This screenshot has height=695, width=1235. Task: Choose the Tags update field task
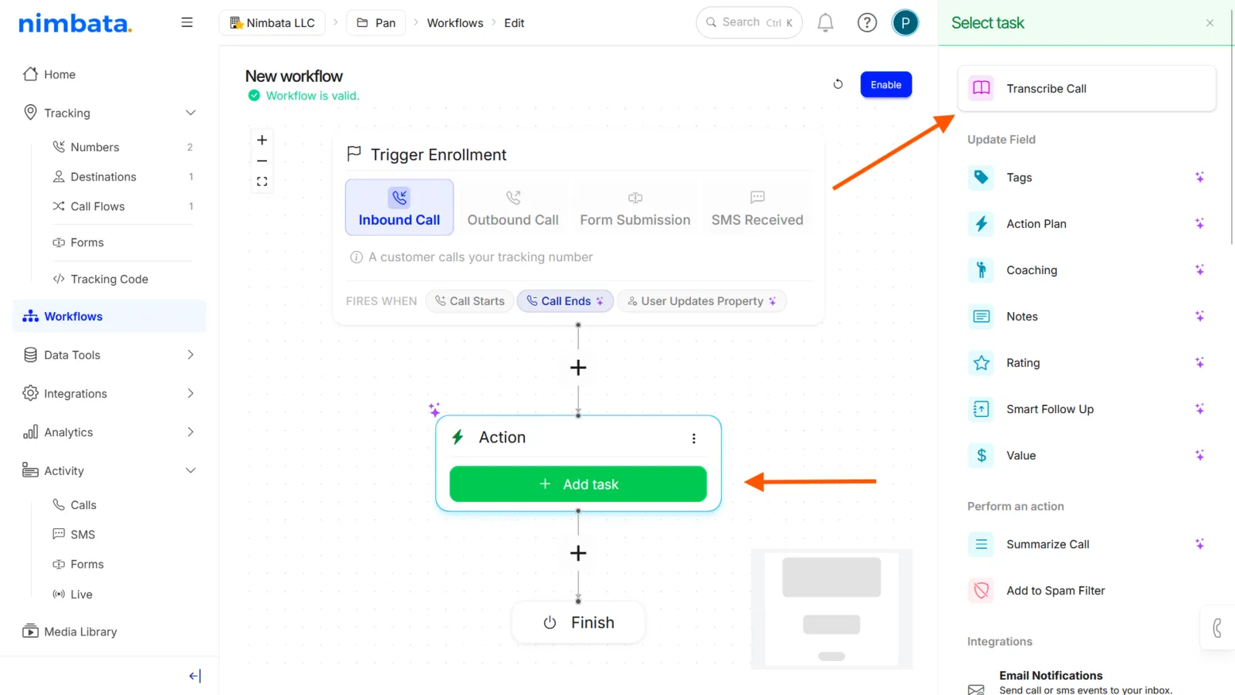click(x=1087, y=178)
